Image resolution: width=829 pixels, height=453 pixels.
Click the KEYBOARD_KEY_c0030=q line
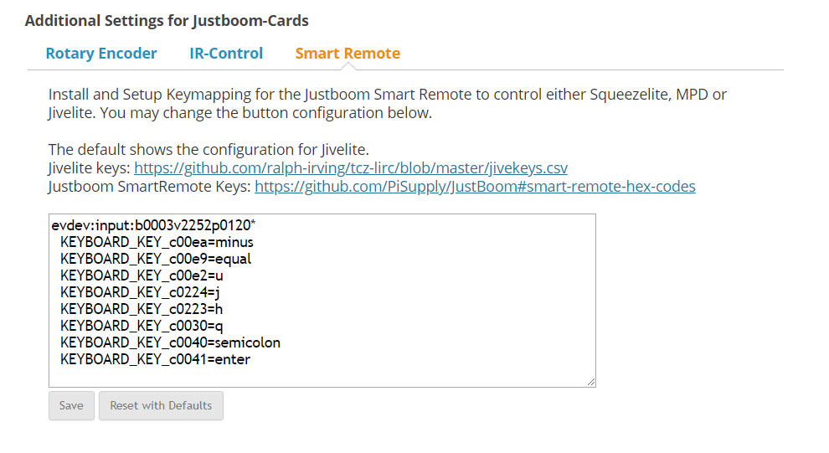click(142, 326)
